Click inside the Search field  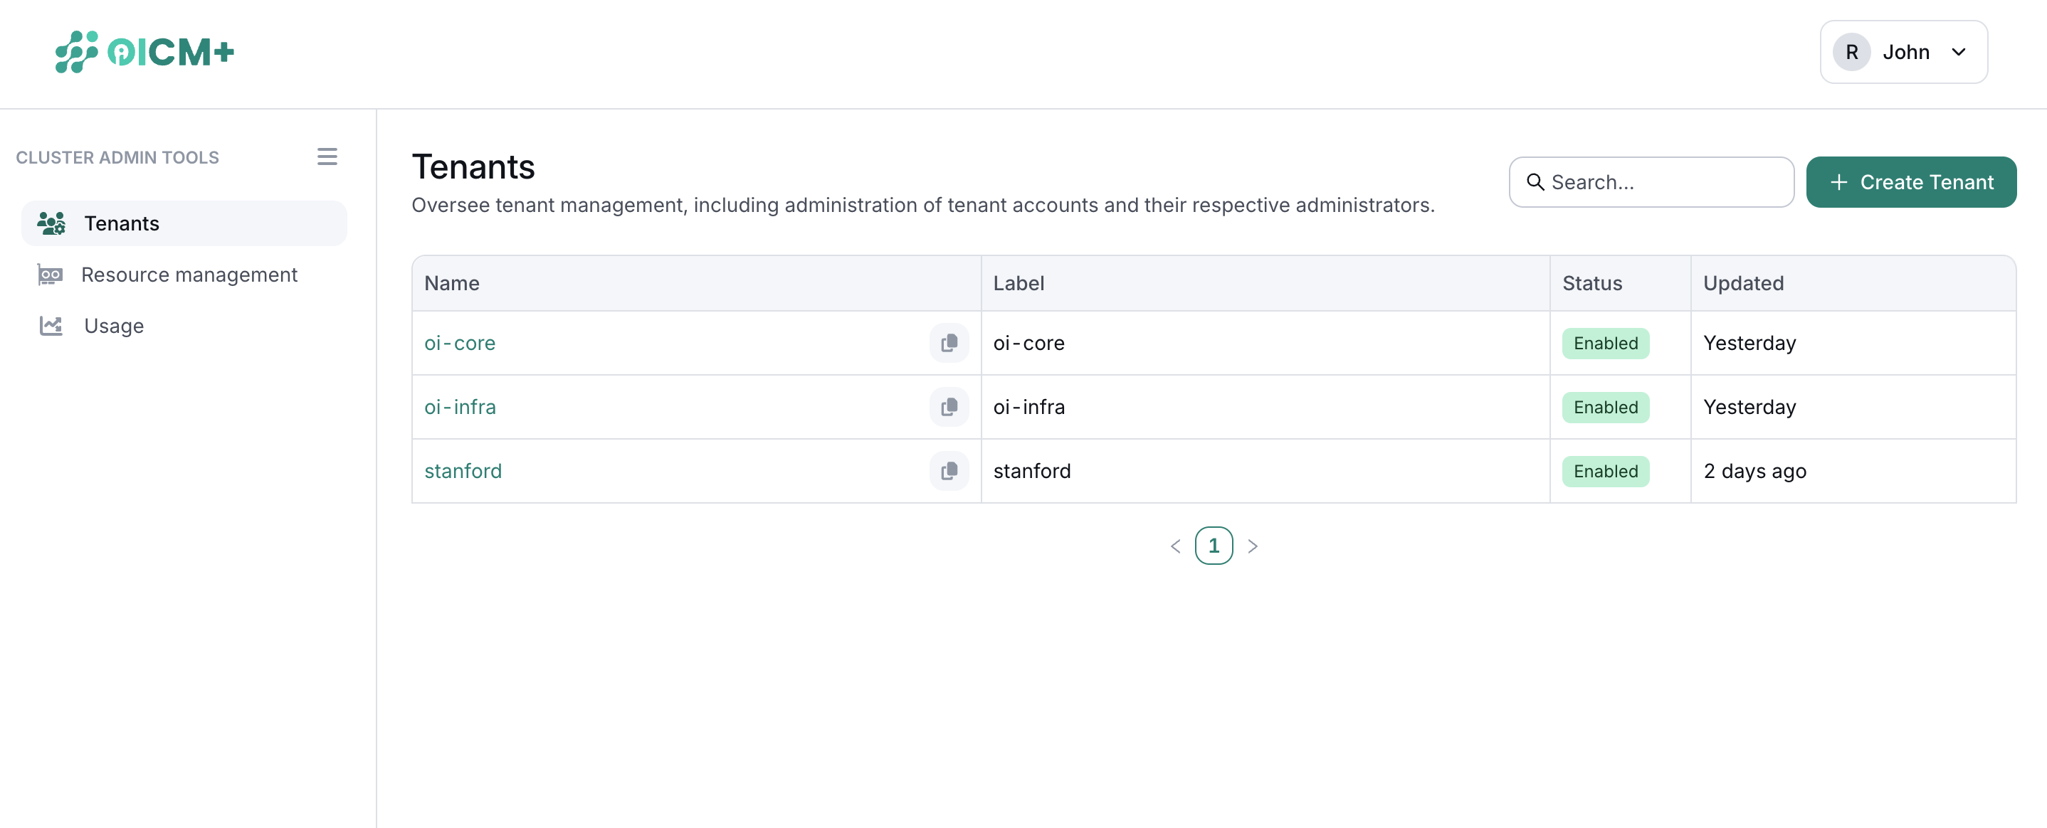[1651, 182]
